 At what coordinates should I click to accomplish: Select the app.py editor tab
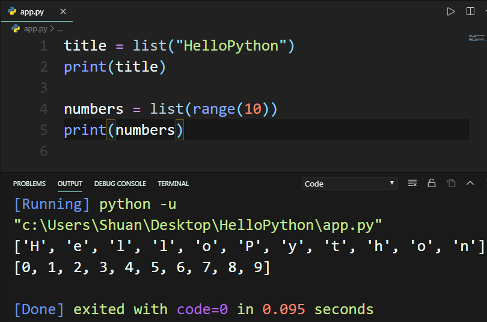click(x=32, y=11)
